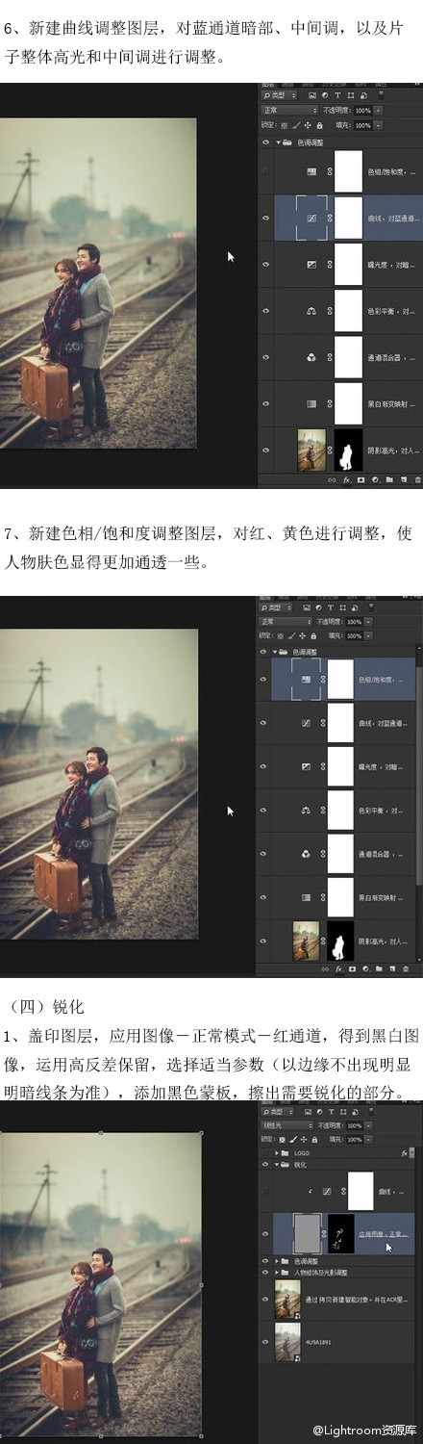
Task: Hide 4U9A1891 layer in sharpening panel
Action: click(264, 1340)
